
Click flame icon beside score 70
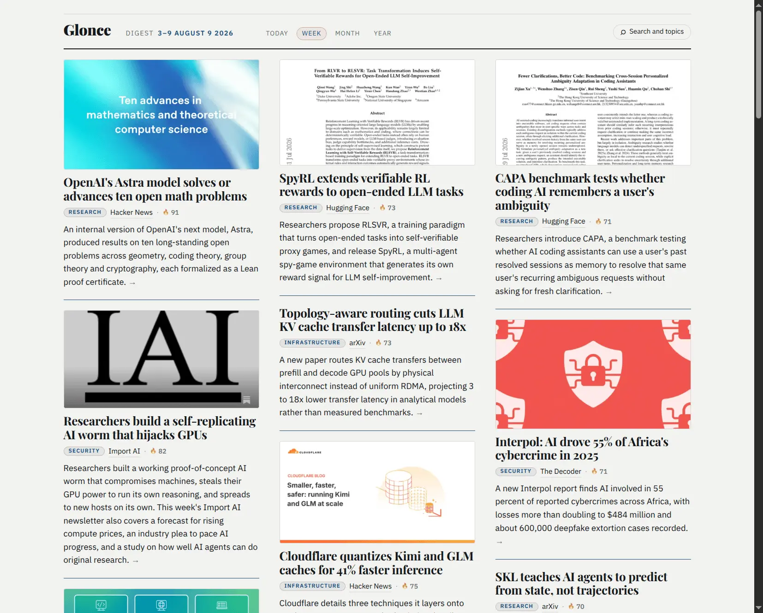[571, 606]
